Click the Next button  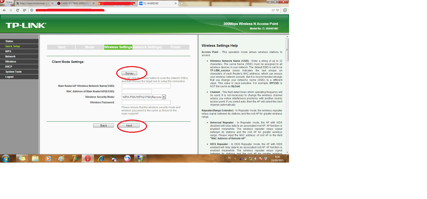[129, 126]
